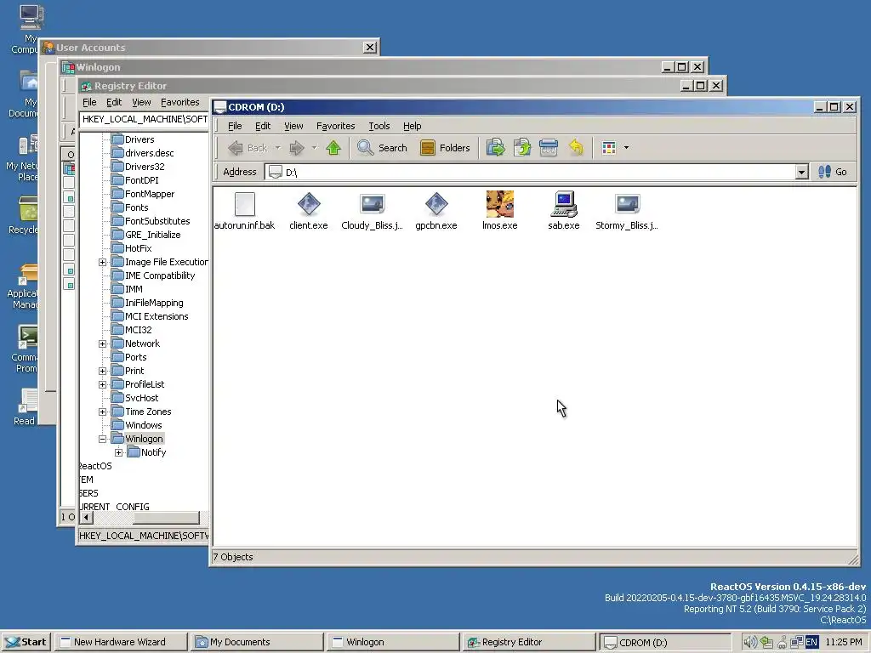The image size is (871, 653).
Task: Click the Move To toolbar icon
Action: (x=496, y=148)
